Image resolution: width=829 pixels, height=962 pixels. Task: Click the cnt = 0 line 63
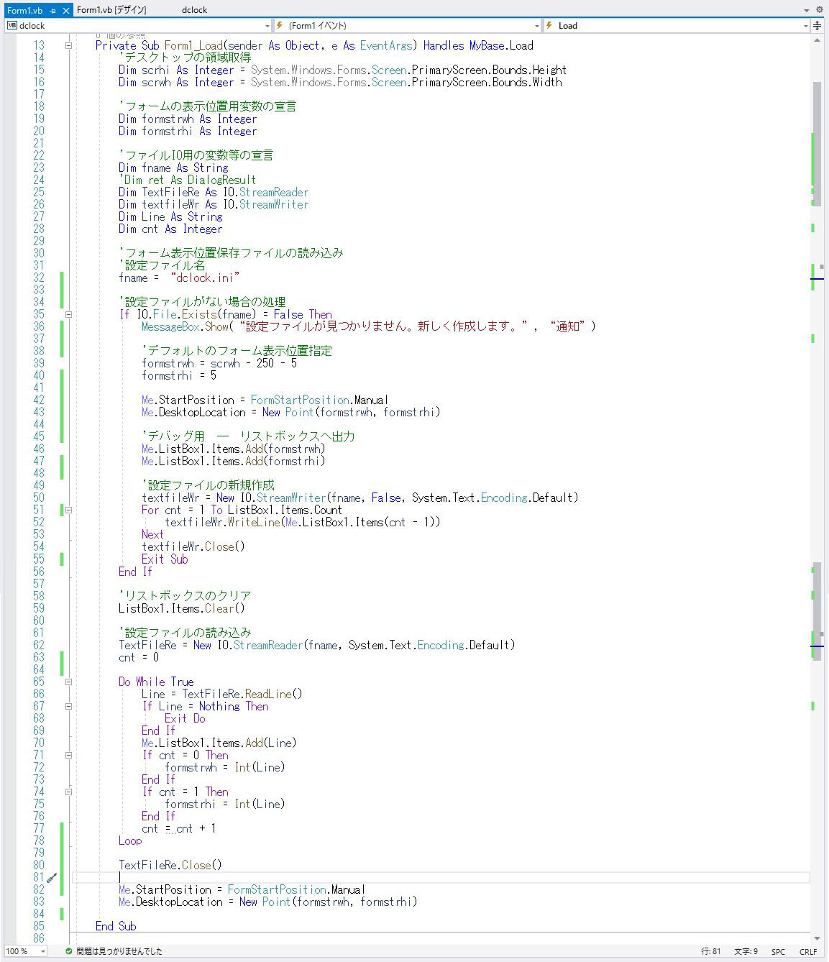(139, 657)
